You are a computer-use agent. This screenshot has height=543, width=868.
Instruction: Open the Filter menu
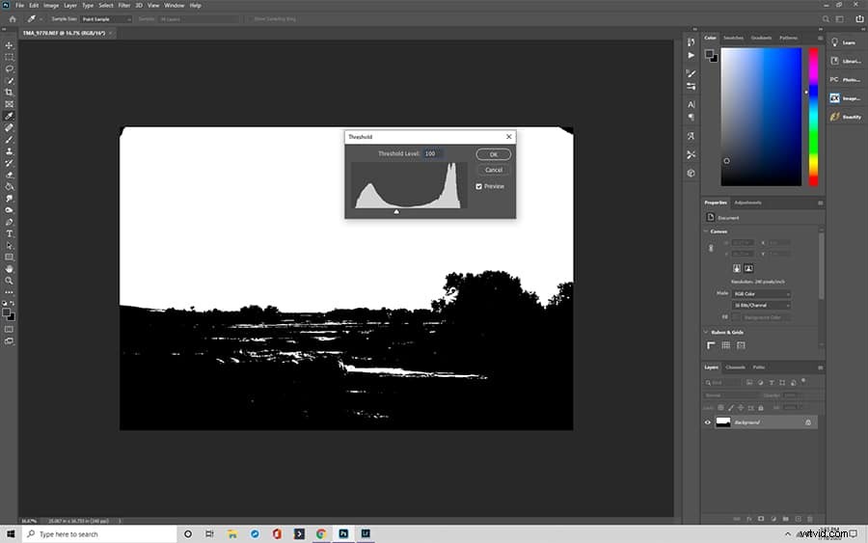coord(124,5)
